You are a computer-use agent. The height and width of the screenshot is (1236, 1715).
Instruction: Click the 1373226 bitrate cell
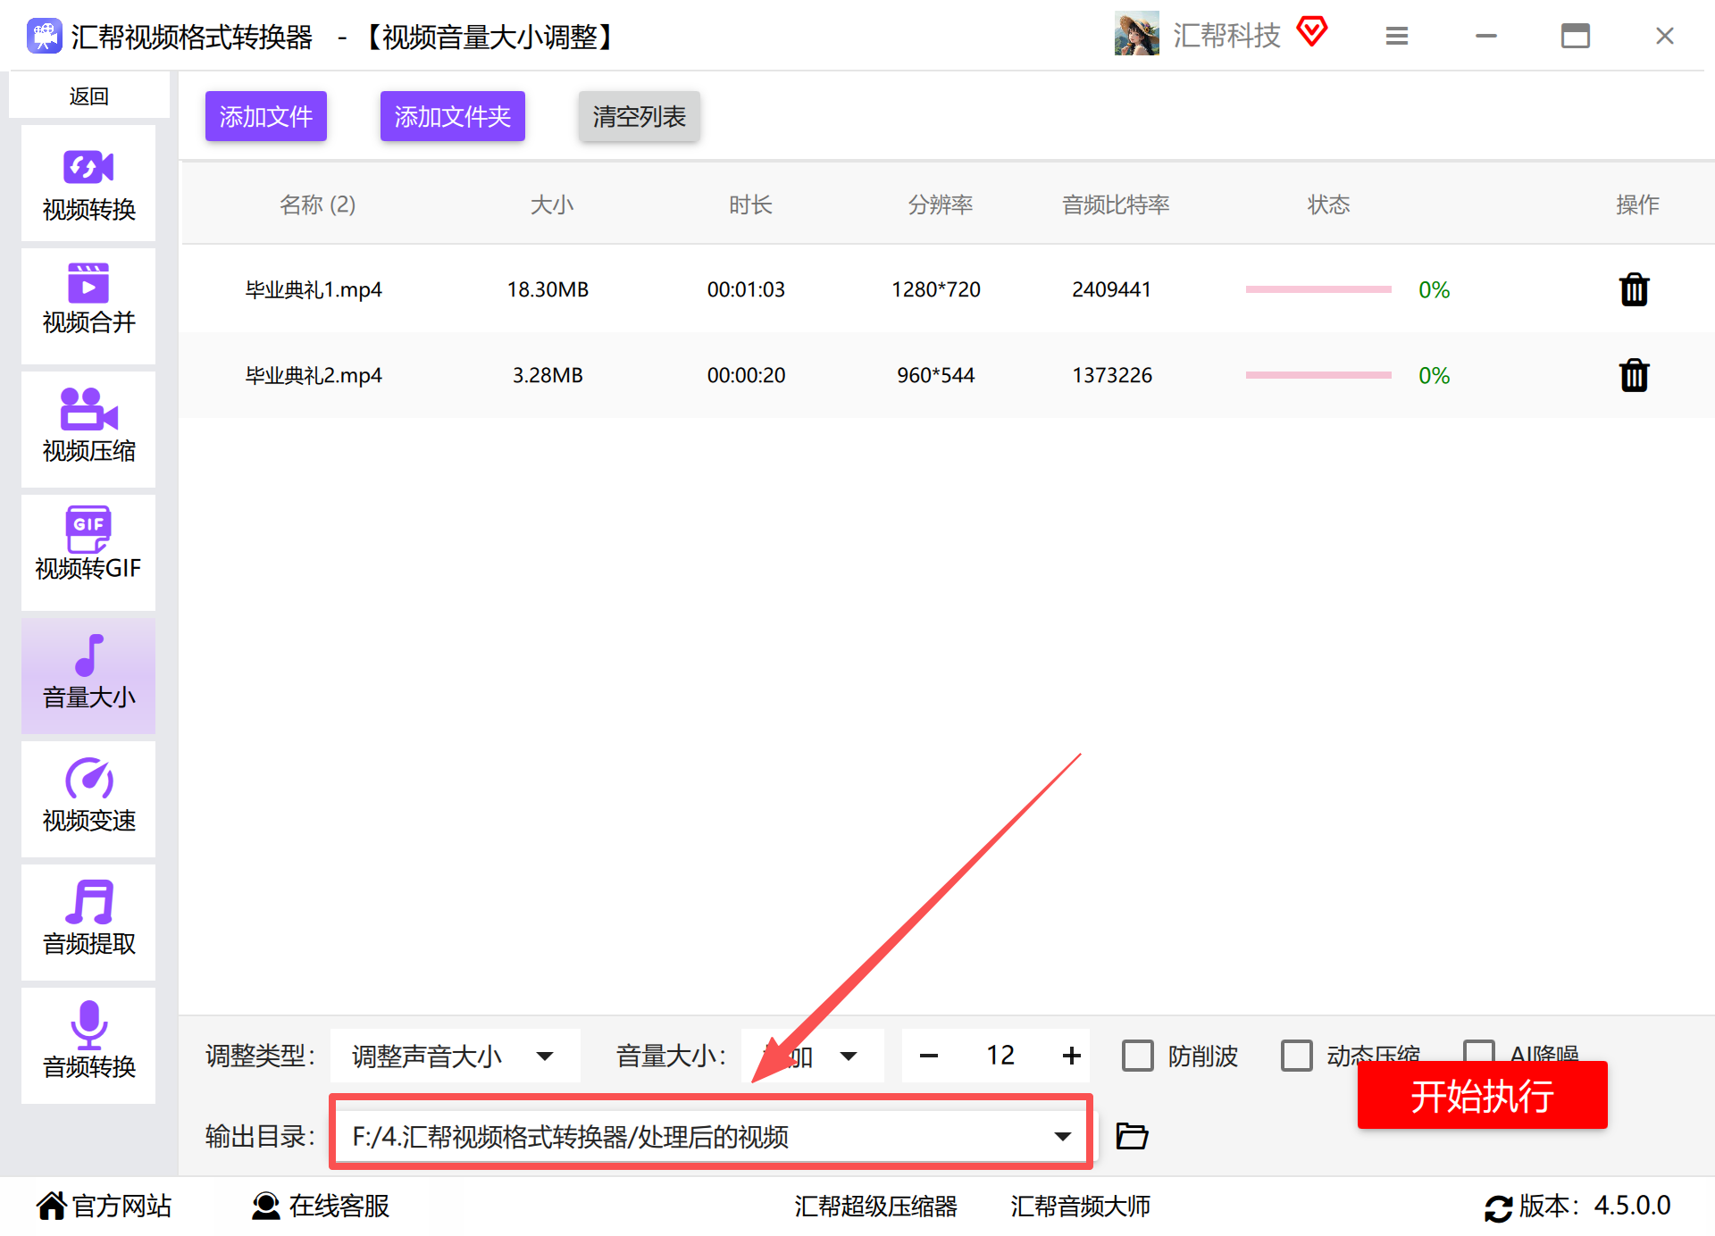tap(1112, 375)
